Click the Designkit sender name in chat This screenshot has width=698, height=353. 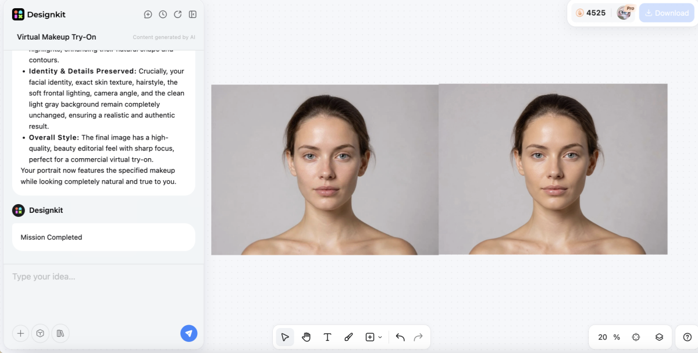coord(46,211)
